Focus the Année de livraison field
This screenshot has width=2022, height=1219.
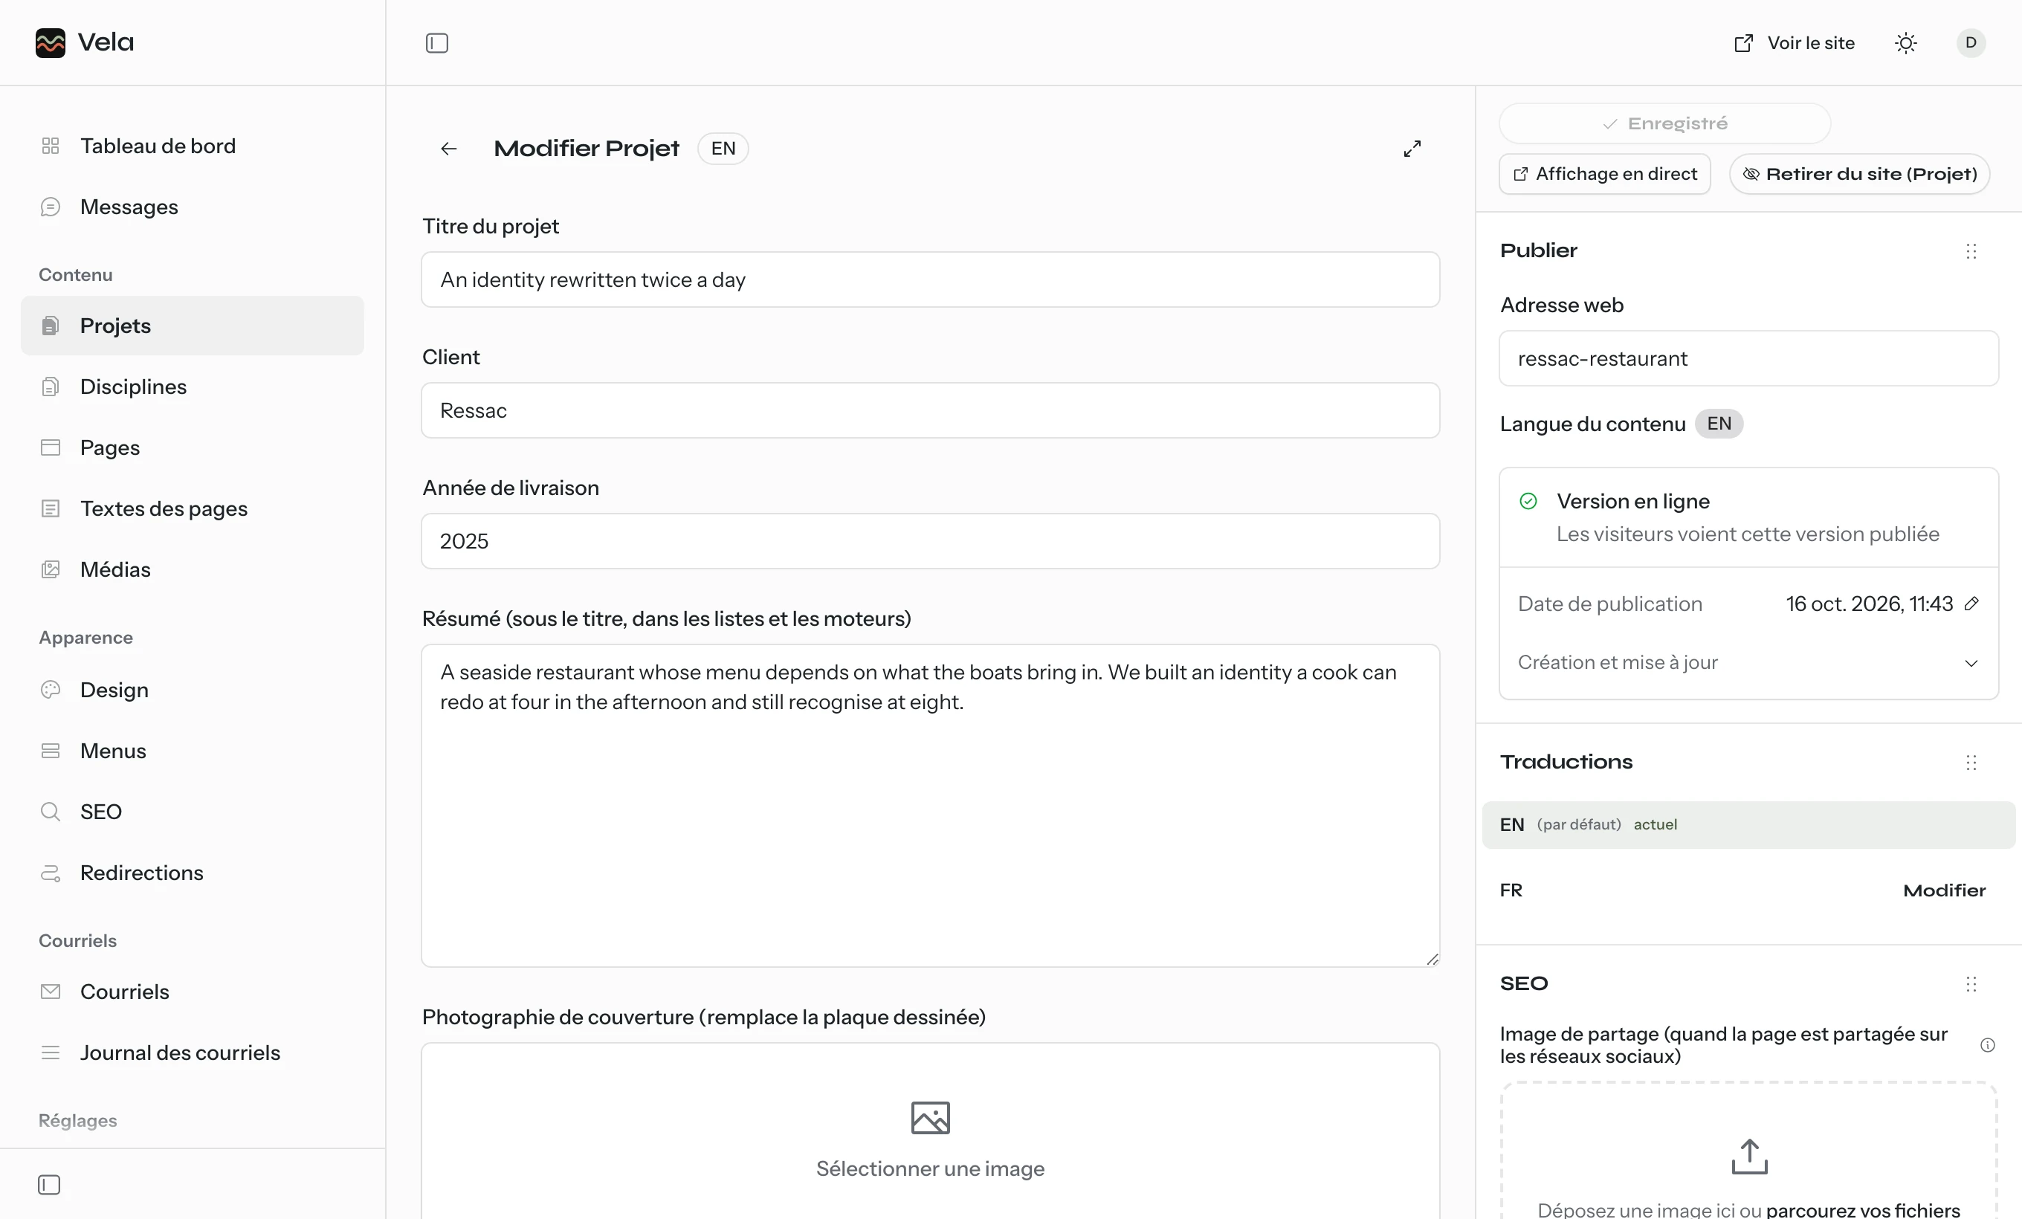930,541
